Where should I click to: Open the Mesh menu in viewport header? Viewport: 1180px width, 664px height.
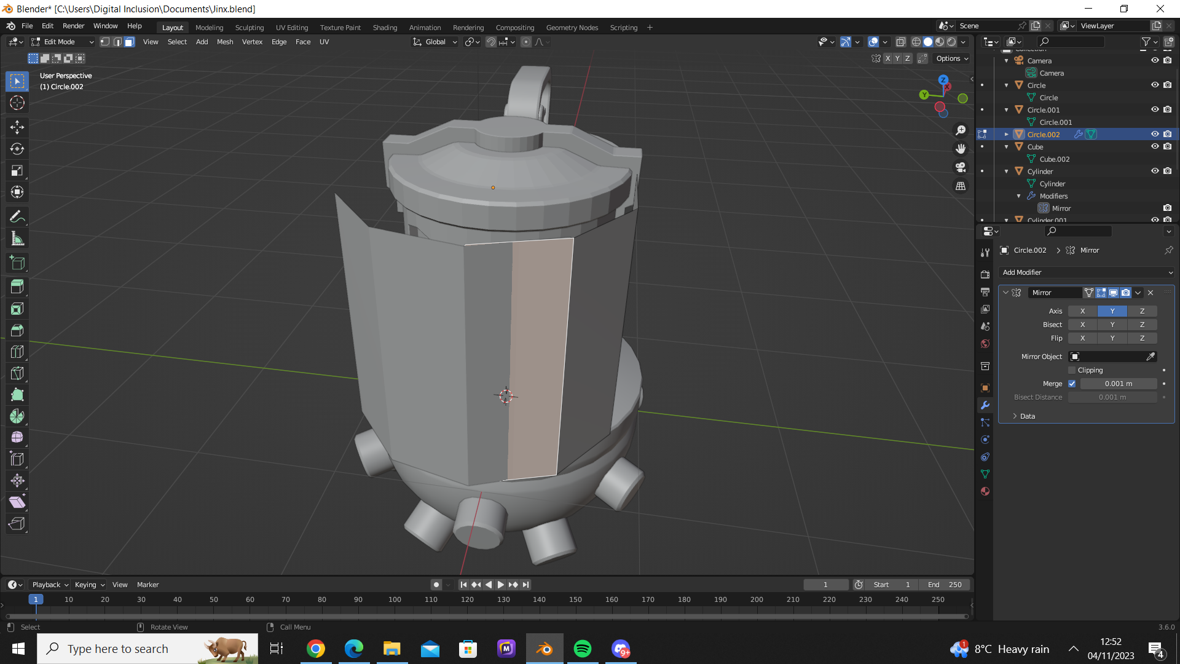(225, 42)
